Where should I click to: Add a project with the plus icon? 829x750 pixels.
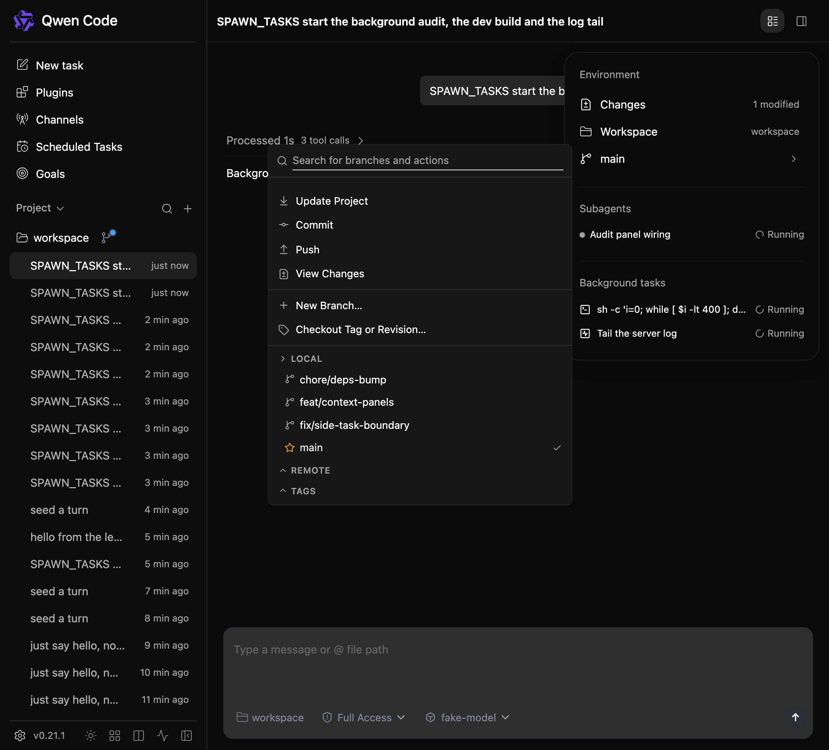coord(187,209)
